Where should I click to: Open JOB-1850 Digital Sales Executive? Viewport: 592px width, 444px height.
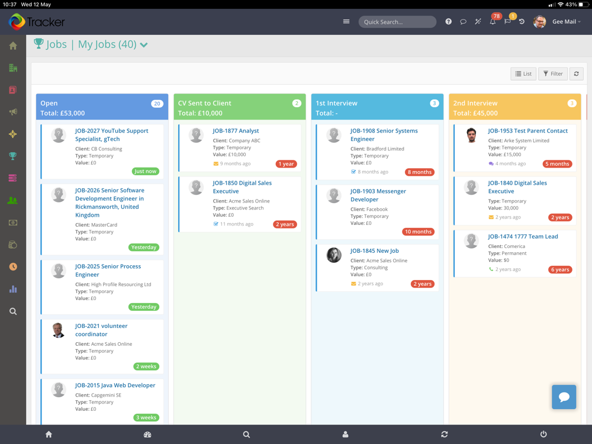242,187
